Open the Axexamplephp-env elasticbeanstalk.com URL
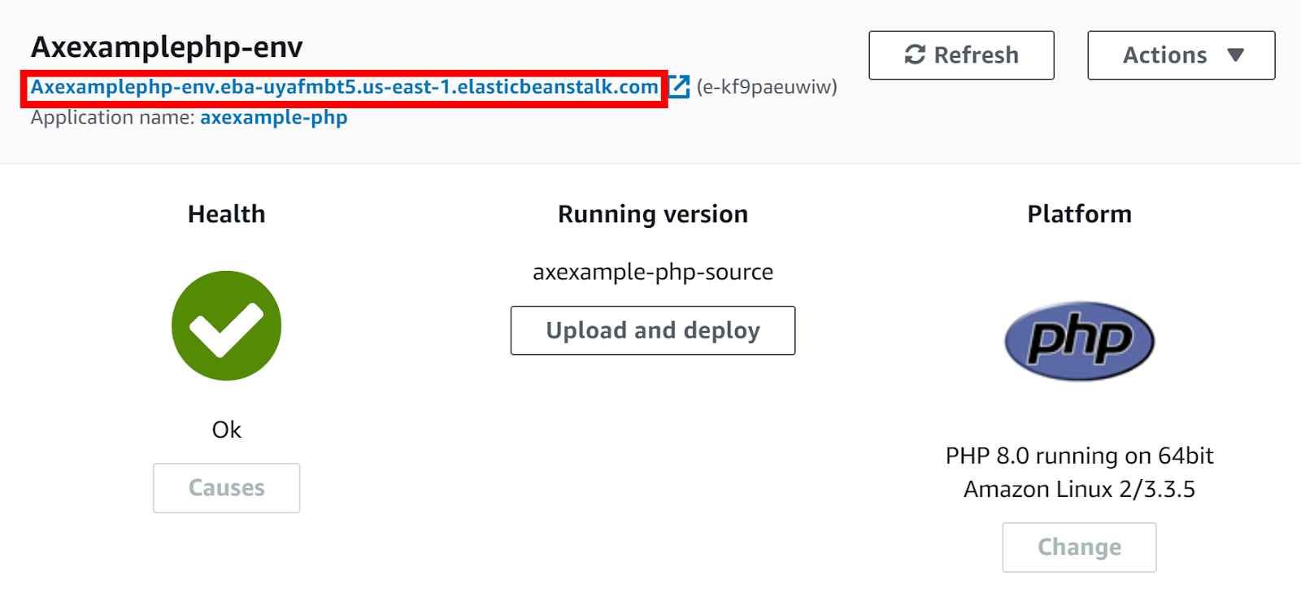 pos(344,87)
